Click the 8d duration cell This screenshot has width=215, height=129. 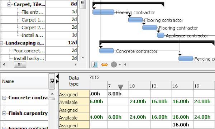[61, 4]
